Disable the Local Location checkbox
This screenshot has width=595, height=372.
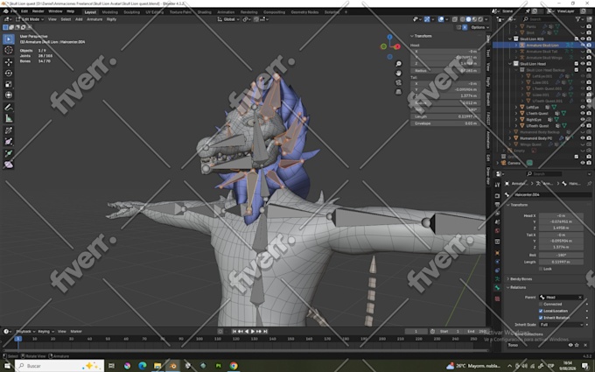[541, 311]
